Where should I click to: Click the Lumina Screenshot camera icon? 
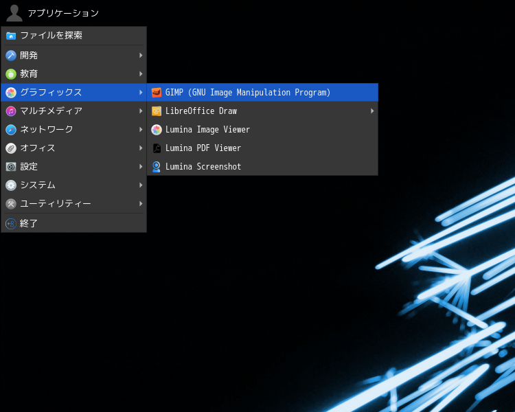coord(157,167)
